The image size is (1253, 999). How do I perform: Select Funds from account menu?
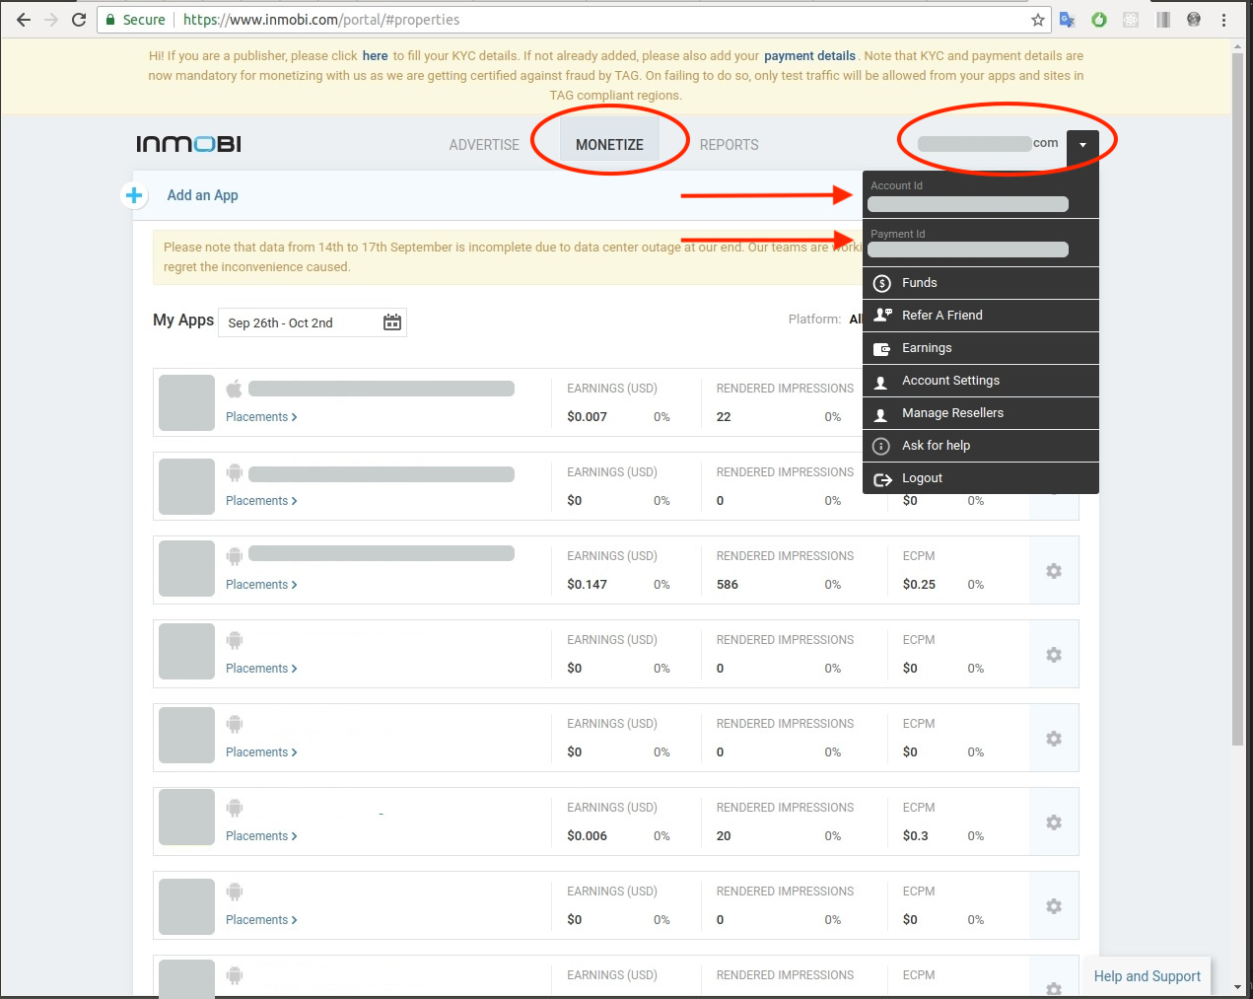[919, 283]
